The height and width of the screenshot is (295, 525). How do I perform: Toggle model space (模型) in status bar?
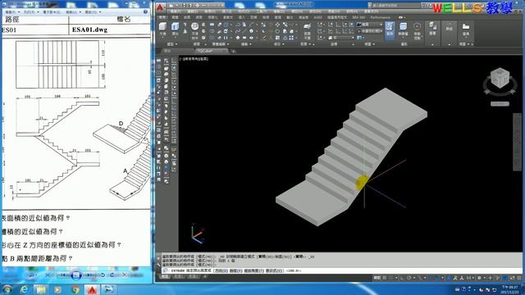(x=377, y=278)
